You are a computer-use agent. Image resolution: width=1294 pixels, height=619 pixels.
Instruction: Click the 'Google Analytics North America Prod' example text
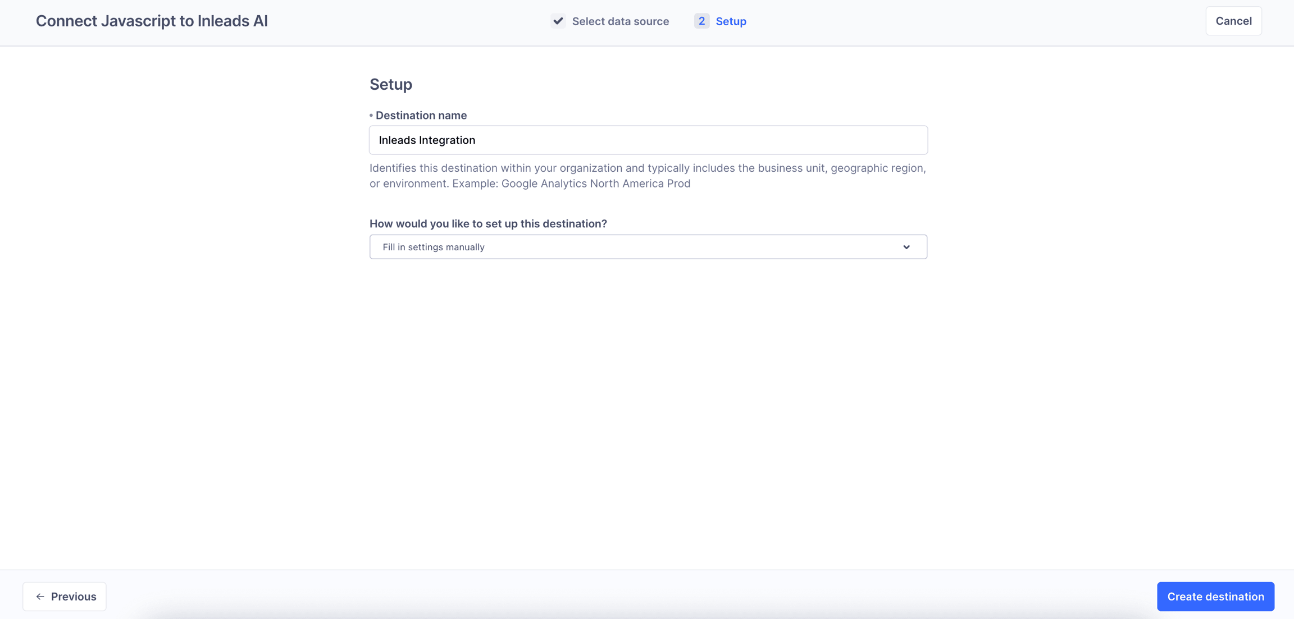[595, 184]
